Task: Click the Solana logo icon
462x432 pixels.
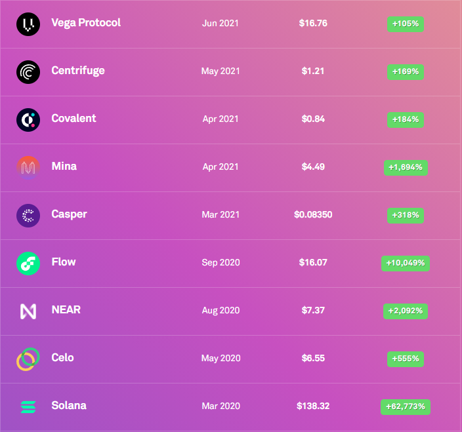Action: (28, 407)
